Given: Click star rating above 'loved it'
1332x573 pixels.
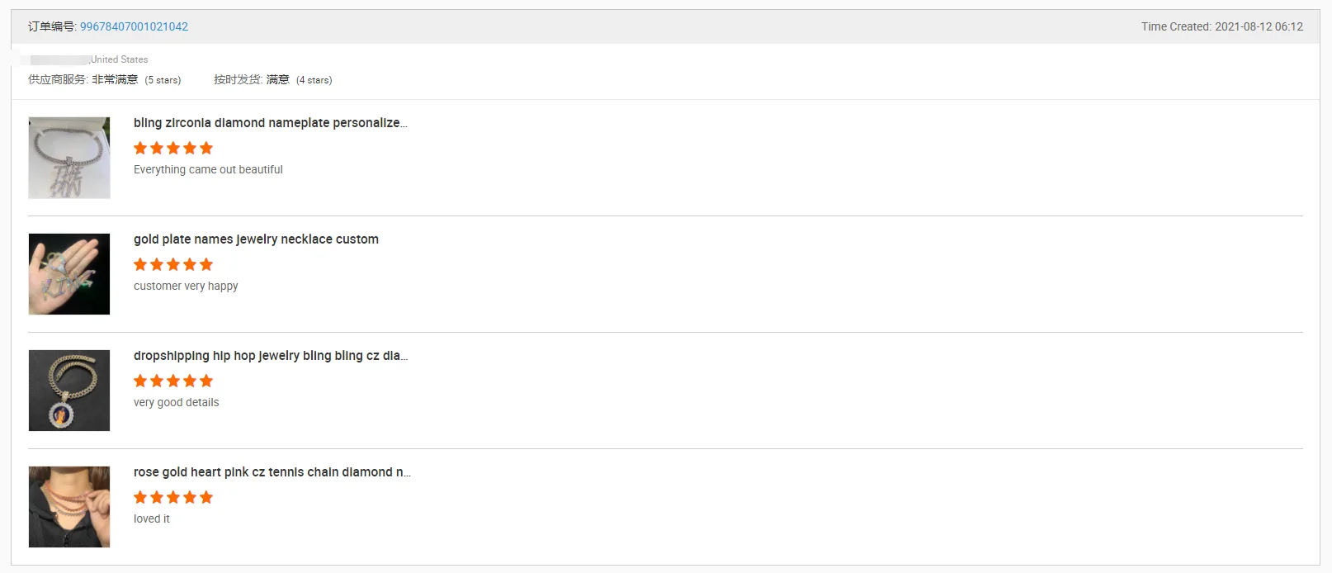Looking at the screenshot, I should click(x=173, y=497).
